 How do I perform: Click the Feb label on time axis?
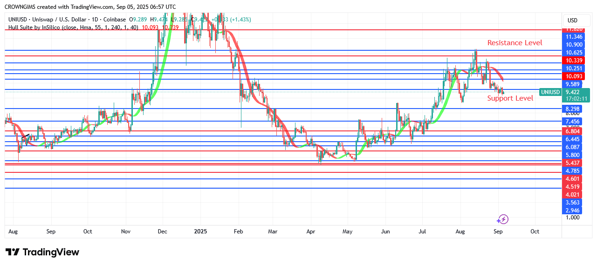pos(238,232)
